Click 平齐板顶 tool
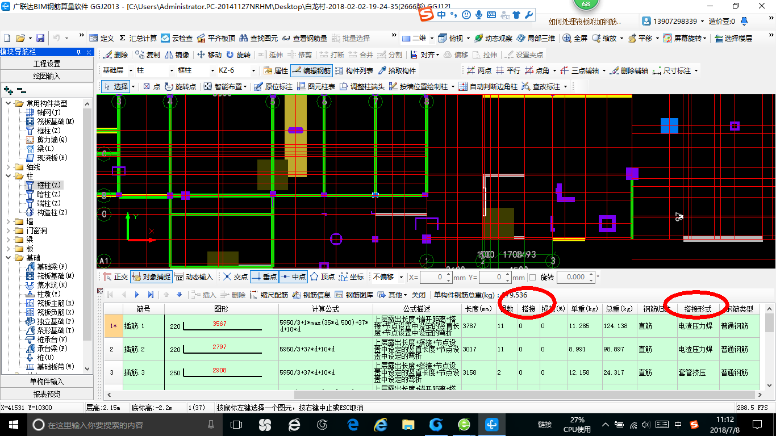The image size is (776, 436). (x=216, y=38)
